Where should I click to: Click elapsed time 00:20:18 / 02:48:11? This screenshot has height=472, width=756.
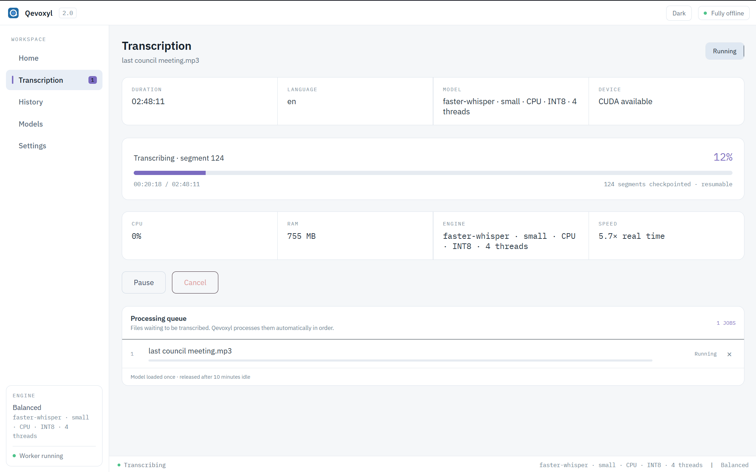pyautogui.click(x=167, y=184)
